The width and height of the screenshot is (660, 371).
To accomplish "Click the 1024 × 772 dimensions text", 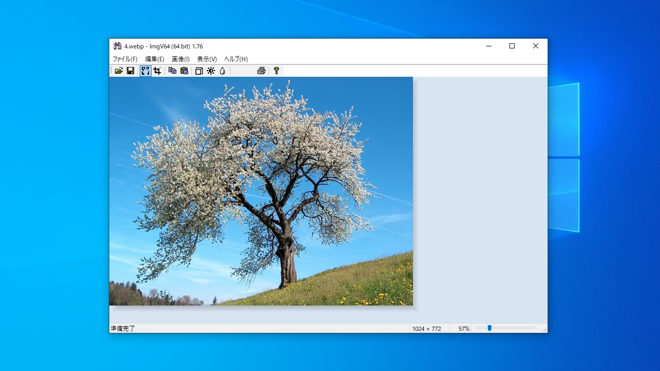I will [x=426, y=329].
